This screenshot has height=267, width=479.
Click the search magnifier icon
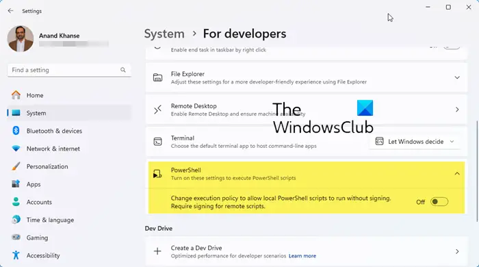pyautogui.click(x=122, y=70)
